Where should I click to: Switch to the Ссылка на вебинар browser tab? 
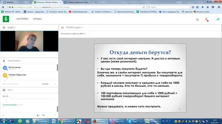click(78, 2)
